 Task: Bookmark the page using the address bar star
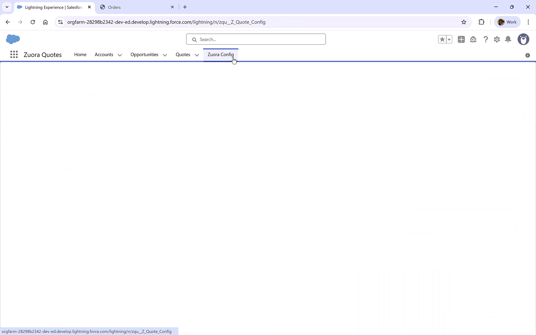click(464, 22)
